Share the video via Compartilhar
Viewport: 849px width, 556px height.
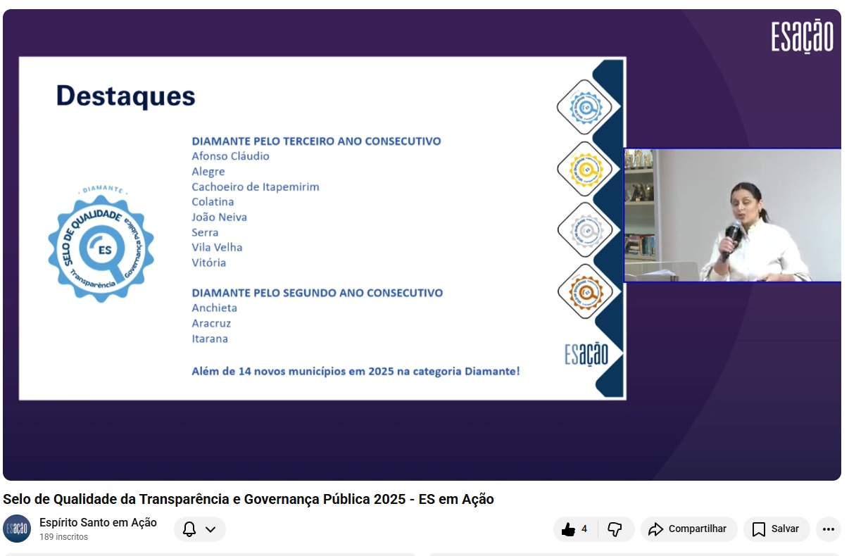tap(688, 529)
